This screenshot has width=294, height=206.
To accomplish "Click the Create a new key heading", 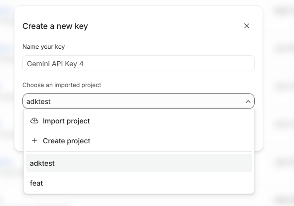I will coord(55,26).
